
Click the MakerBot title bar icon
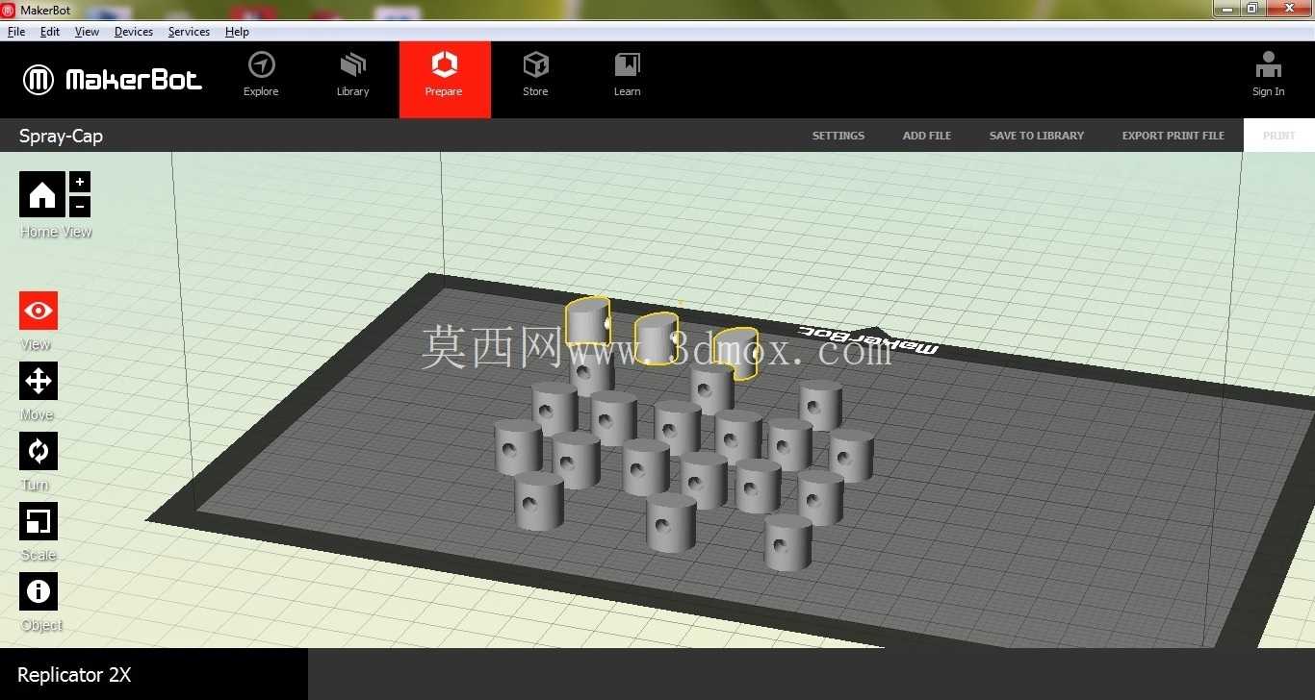click(9, 10)
